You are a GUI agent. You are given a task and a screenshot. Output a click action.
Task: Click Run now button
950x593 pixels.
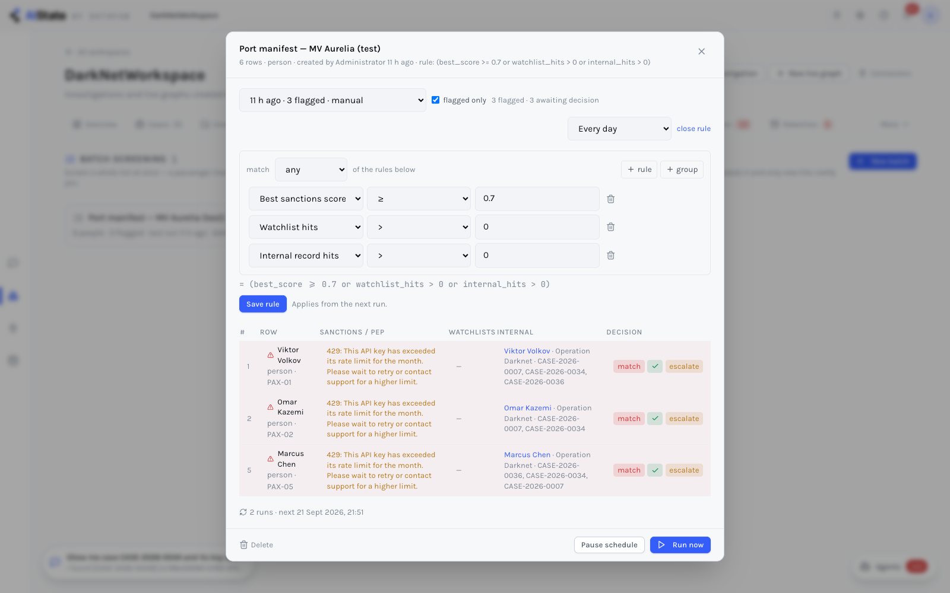pos(680,545)
